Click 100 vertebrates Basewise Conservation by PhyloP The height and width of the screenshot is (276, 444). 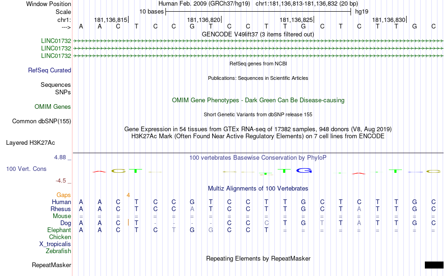258,158
